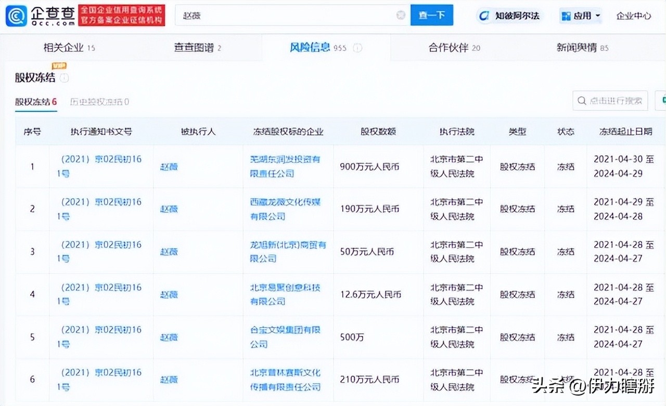
Task: Switch to the 相关企业 tab
Action: point(62,47)
